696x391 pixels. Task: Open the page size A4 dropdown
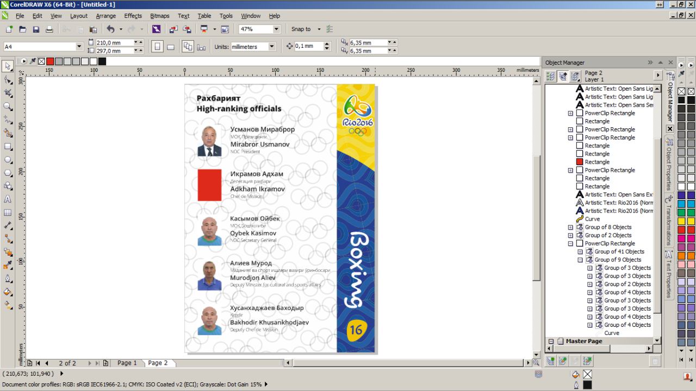tap(80, 47)
